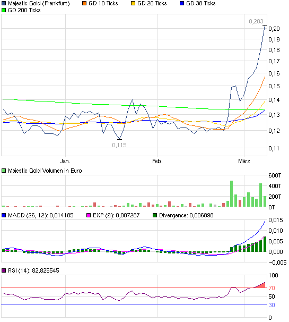This screenshot has height=322, width=289.
Task: Click the 0,115 low price marker
Action: click(119, 145)
